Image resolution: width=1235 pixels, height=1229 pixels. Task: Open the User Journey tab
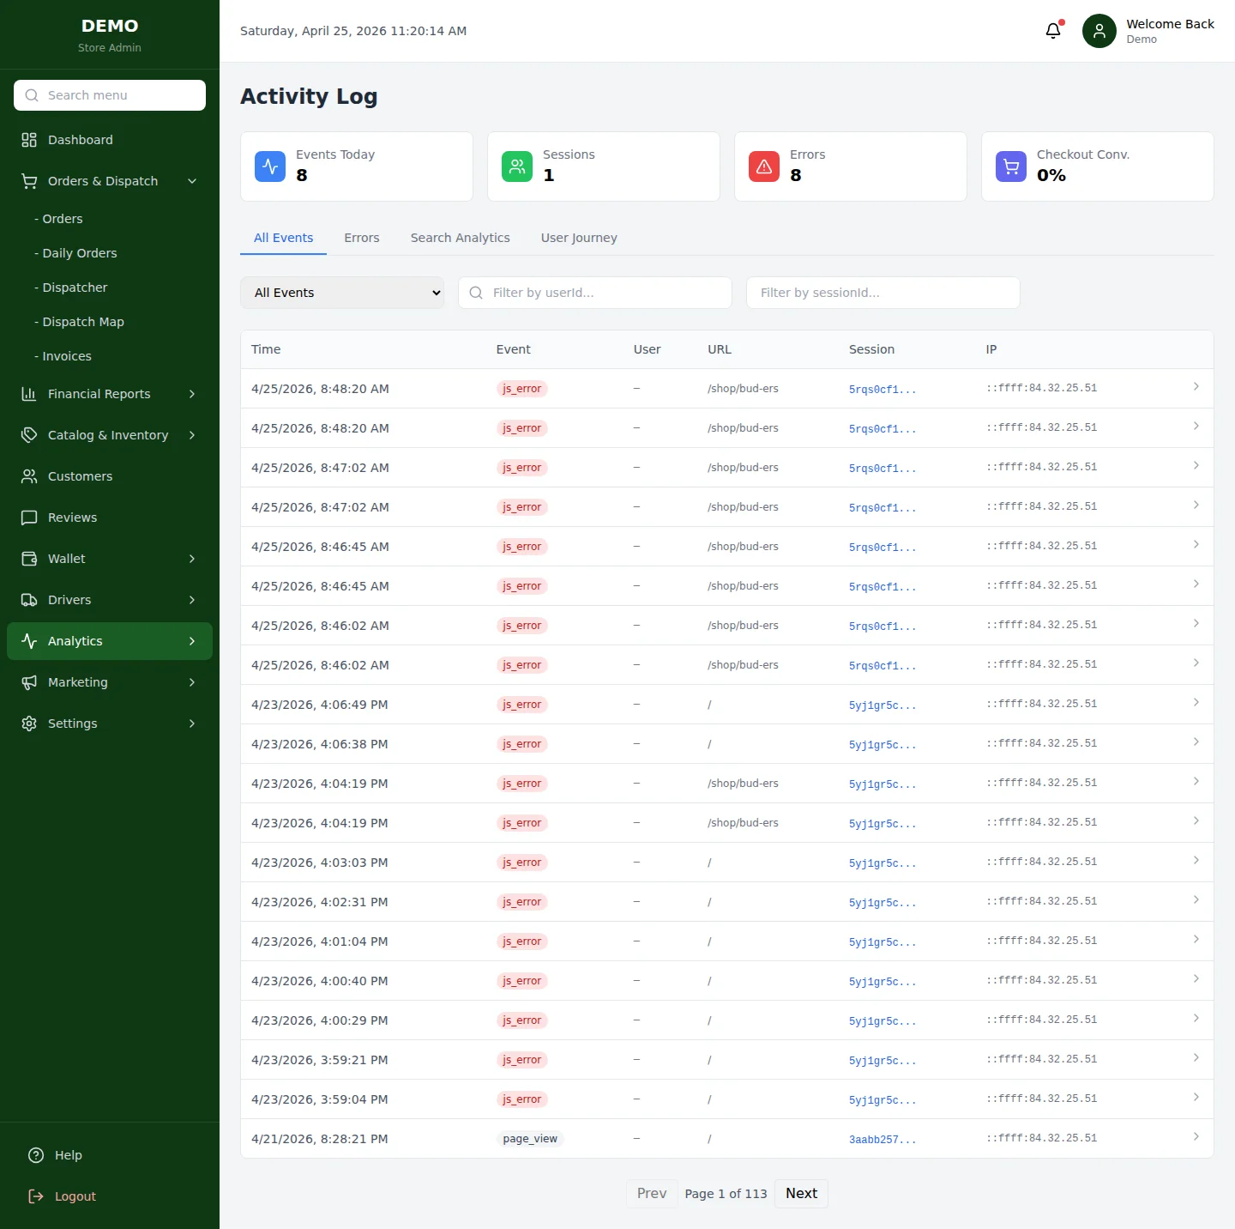tap(578, 238)
